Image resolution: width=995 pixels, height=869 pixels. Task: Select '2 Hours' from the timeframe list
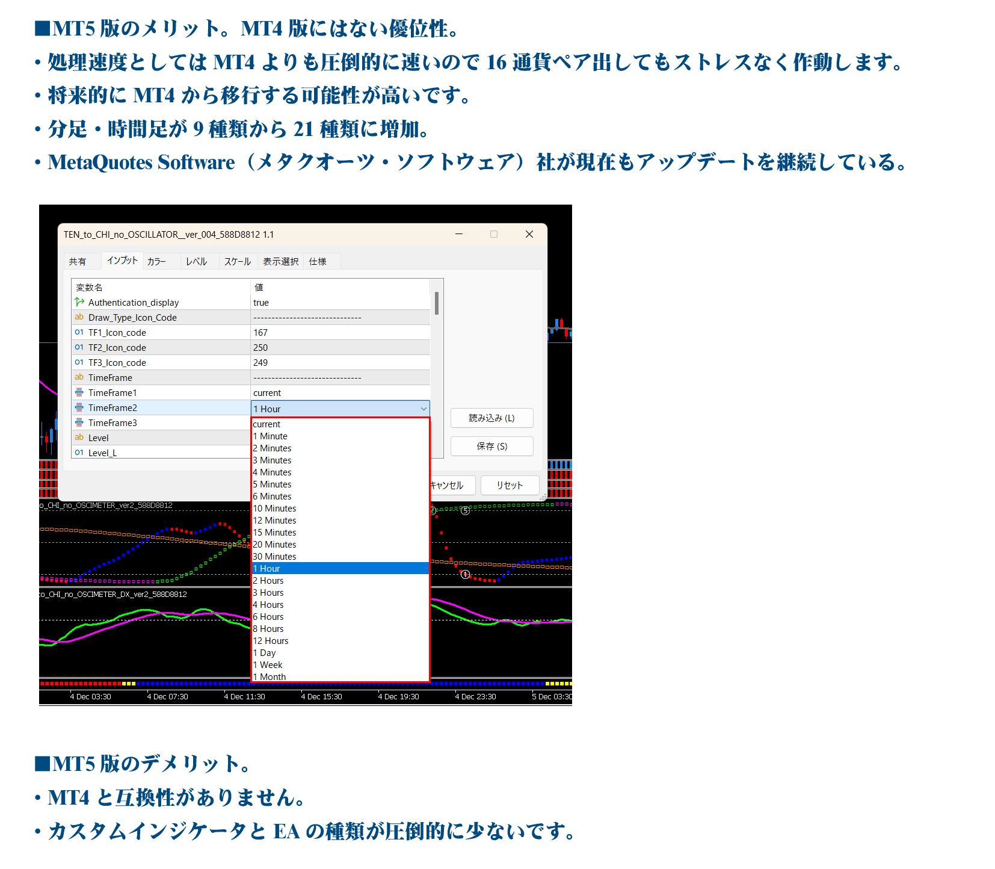pos(340,581)
